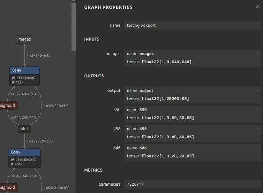The image size is (263, 193).
Task: Select the lower Sigmoid node
Action: (x=8, y=188)
